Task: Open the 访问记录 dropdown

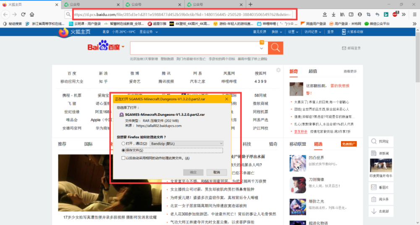Action: click(x=313, y=32)
